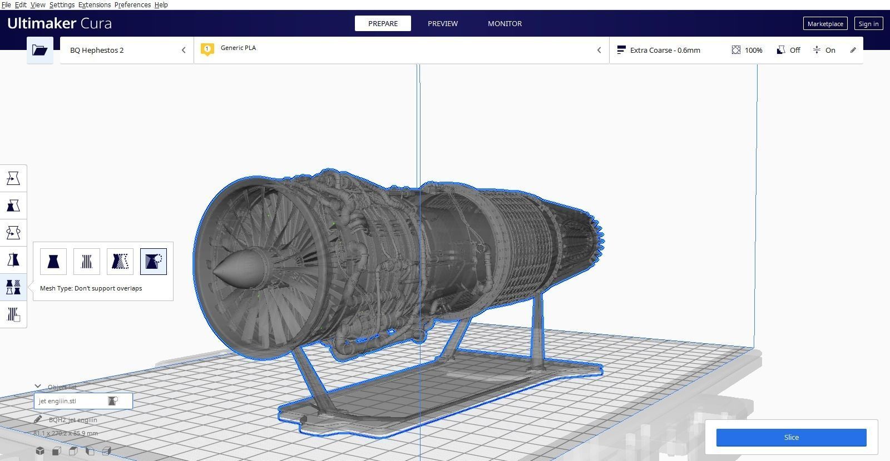This screenshot has width=890, height=461.
Task: Switch to right side view cube icon
Action: [107, 451]
